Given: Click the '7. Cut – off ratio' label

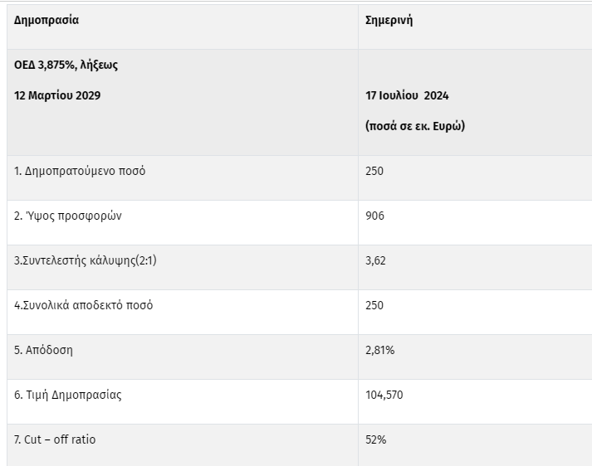Looking at the screenshot, I should 55,439.
